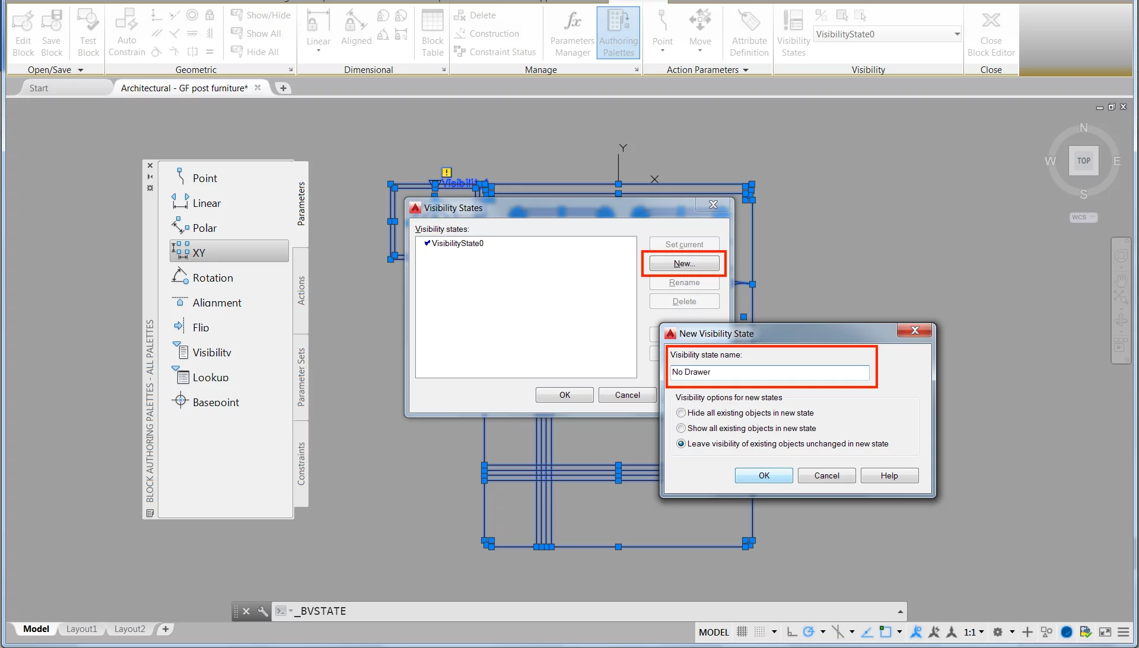Select the Test Block tool

pyautogui.click(x=88, y=33)
